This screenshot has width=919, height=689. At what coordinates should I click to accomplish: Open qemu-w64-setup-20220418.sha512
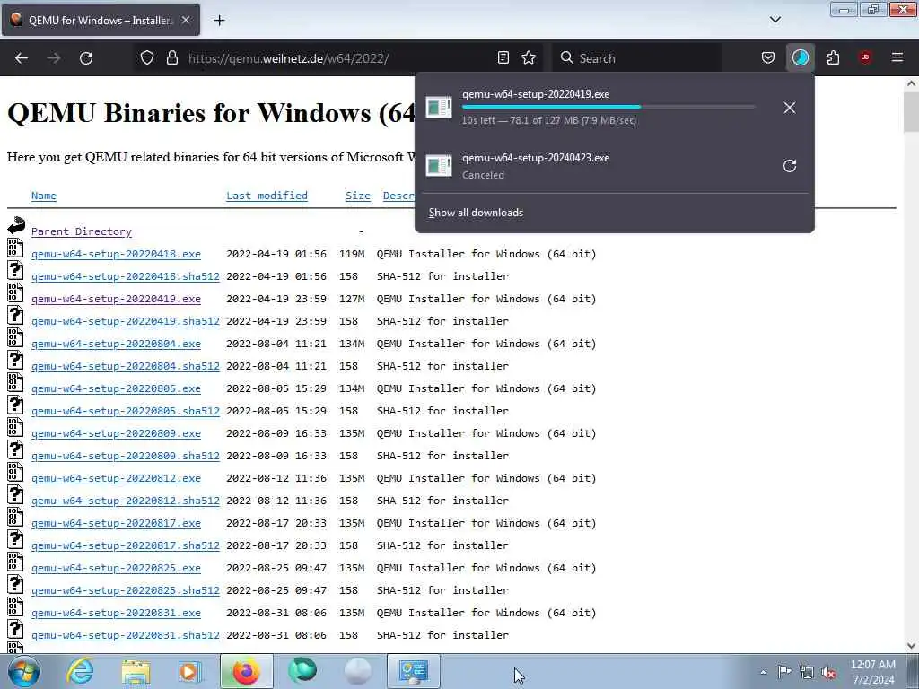click(x=126, y=276)
